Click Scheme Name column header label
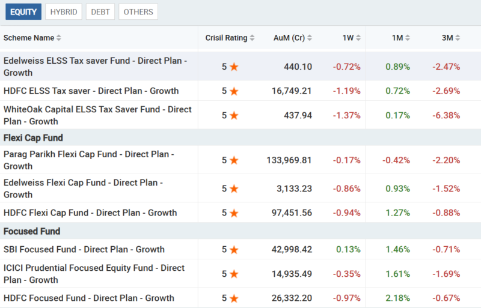 click(29, 38)
